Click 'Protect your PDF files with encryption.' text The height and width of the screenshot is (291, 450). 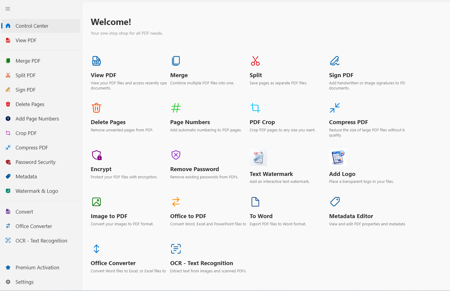(124, 177)
